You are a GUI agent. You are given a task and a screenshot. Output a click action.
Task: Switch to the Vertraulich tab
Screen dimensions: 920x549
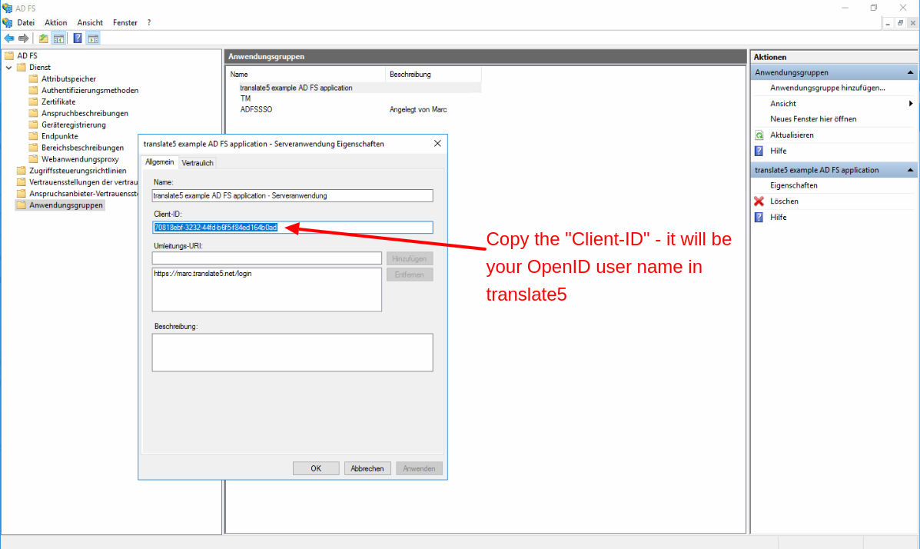tap(198, 163)
